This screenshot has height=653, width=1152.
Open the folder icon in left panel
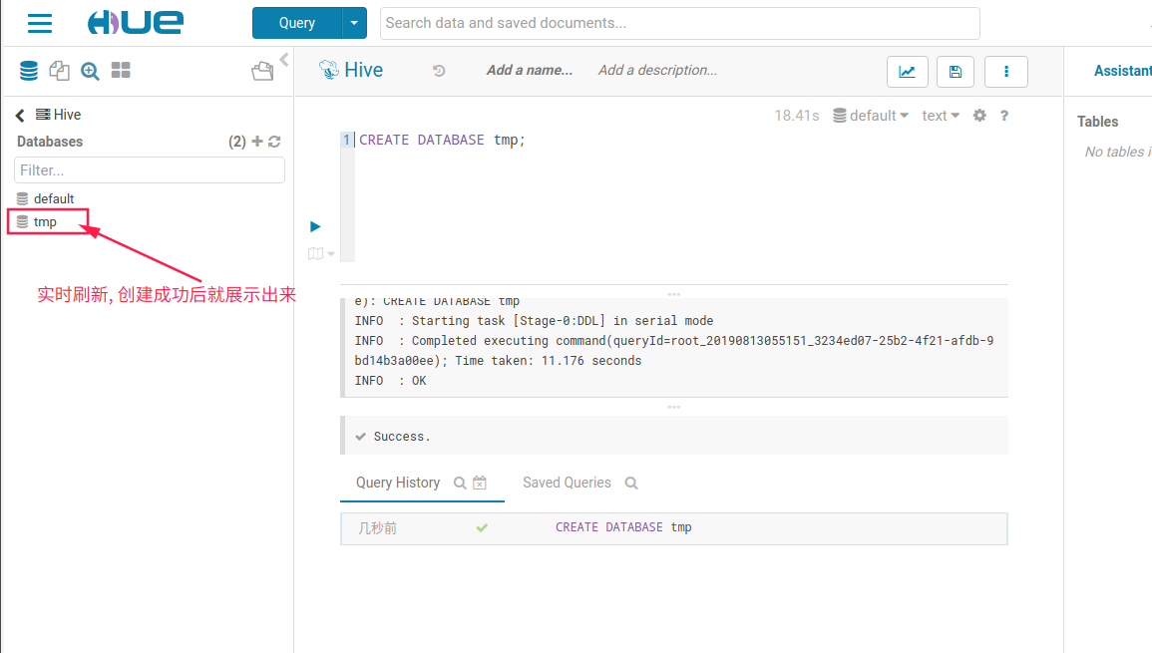click(262, 71)
